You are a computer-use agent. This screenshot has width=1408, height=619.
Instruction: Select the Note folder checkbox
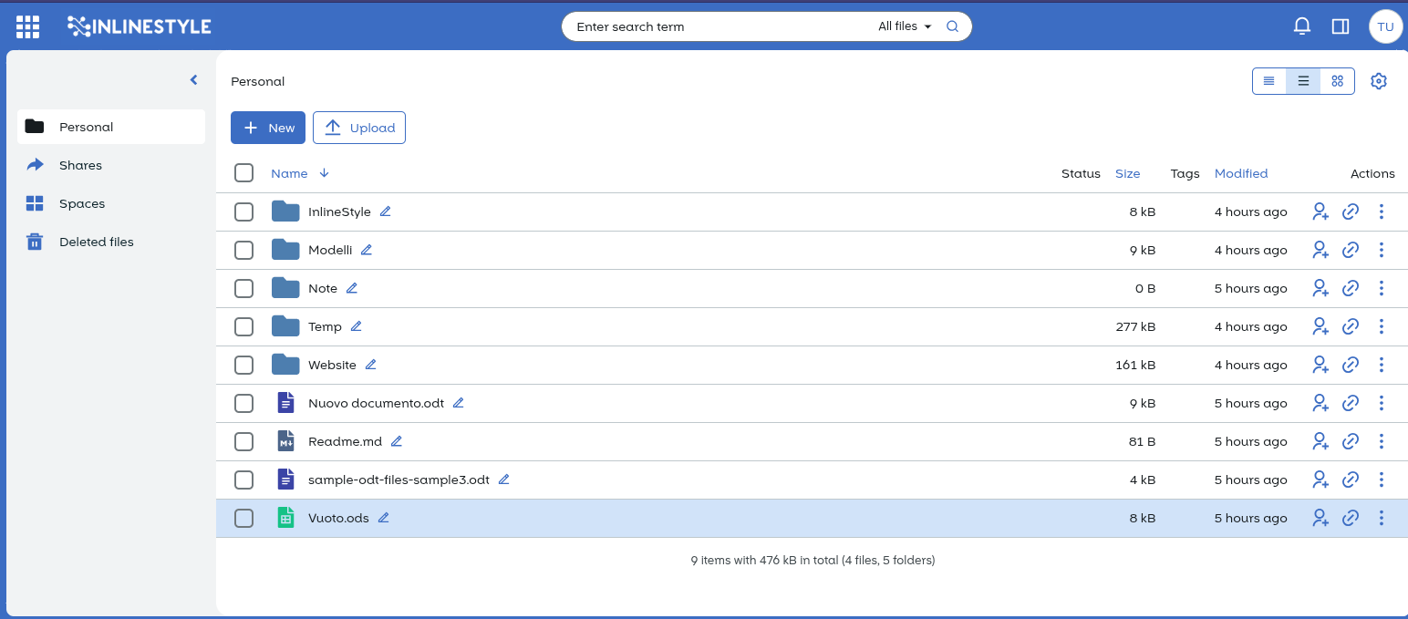tap(243, 288)
